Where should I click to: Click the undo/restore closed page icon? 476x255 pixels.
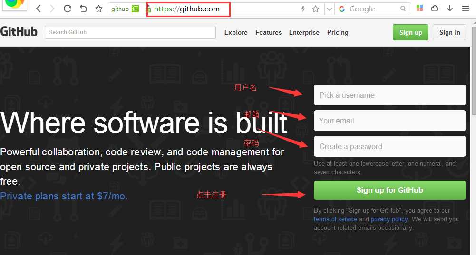(83, 9)
